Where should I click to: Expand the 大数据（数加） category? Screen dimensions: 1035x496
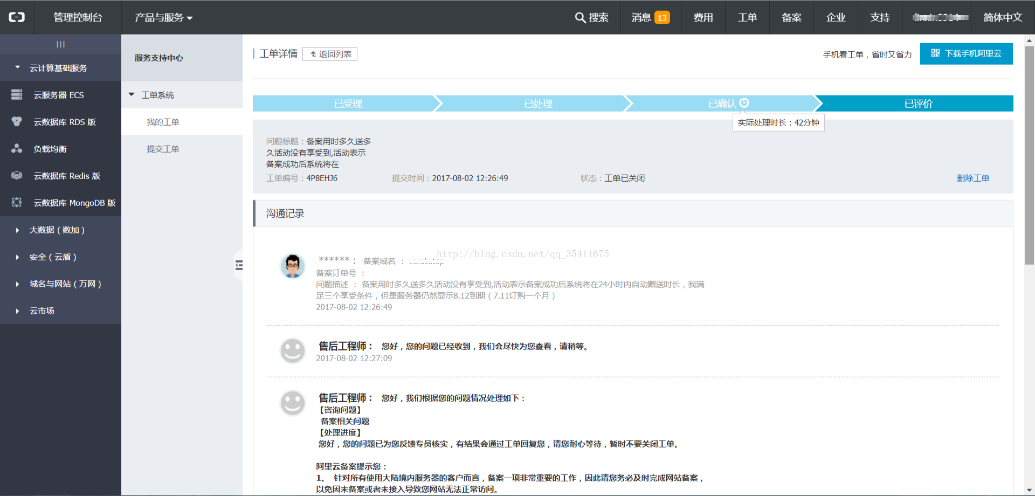coord(60,230)
